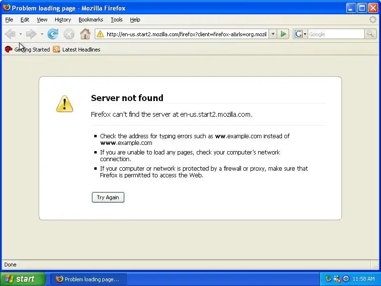Click the green Go arrow button
Screen dimensions: 381x286
tap(283, 34)
